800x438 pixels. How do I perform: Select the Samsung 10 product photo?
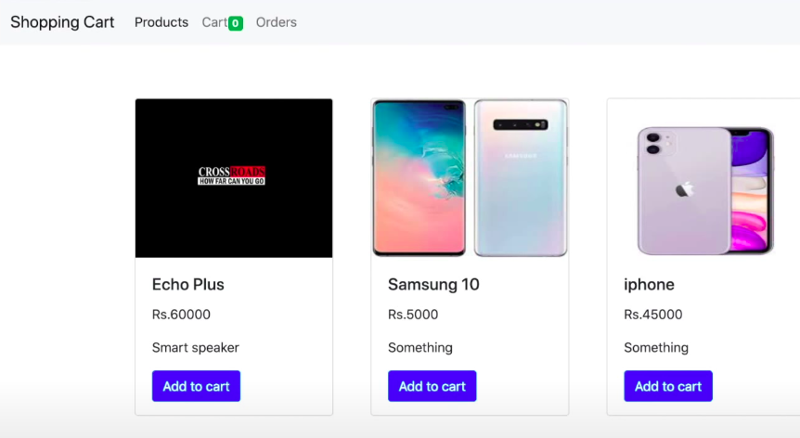click(470, 178)
